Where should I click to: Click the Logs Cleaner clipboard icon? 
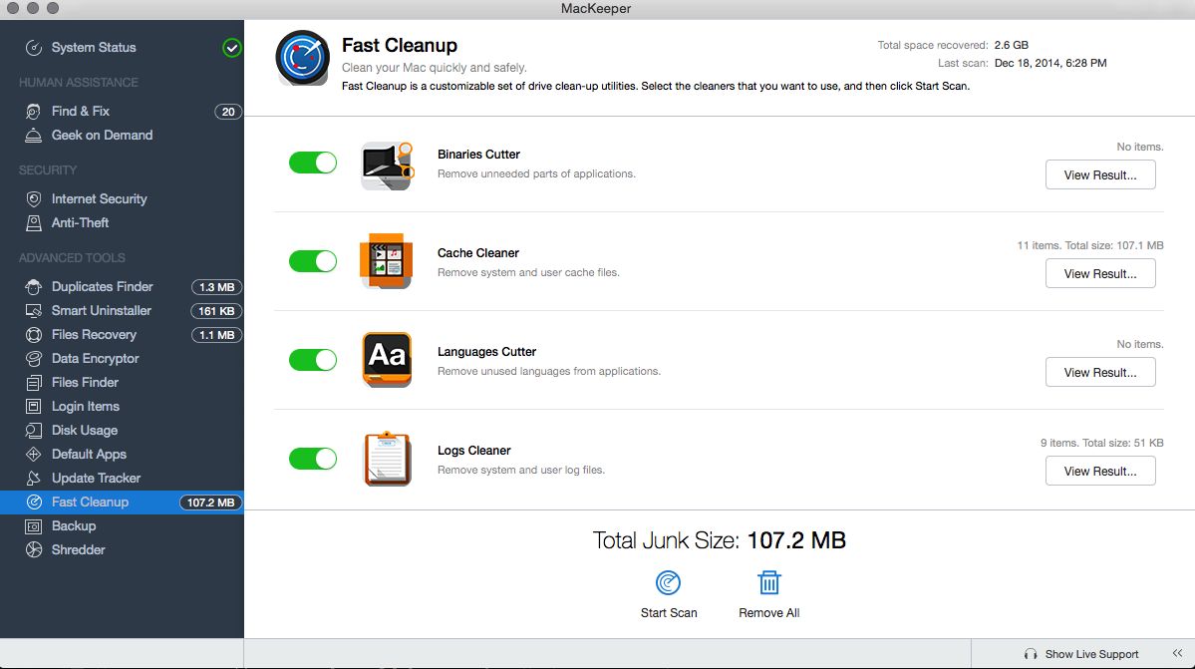click(387, 459)
